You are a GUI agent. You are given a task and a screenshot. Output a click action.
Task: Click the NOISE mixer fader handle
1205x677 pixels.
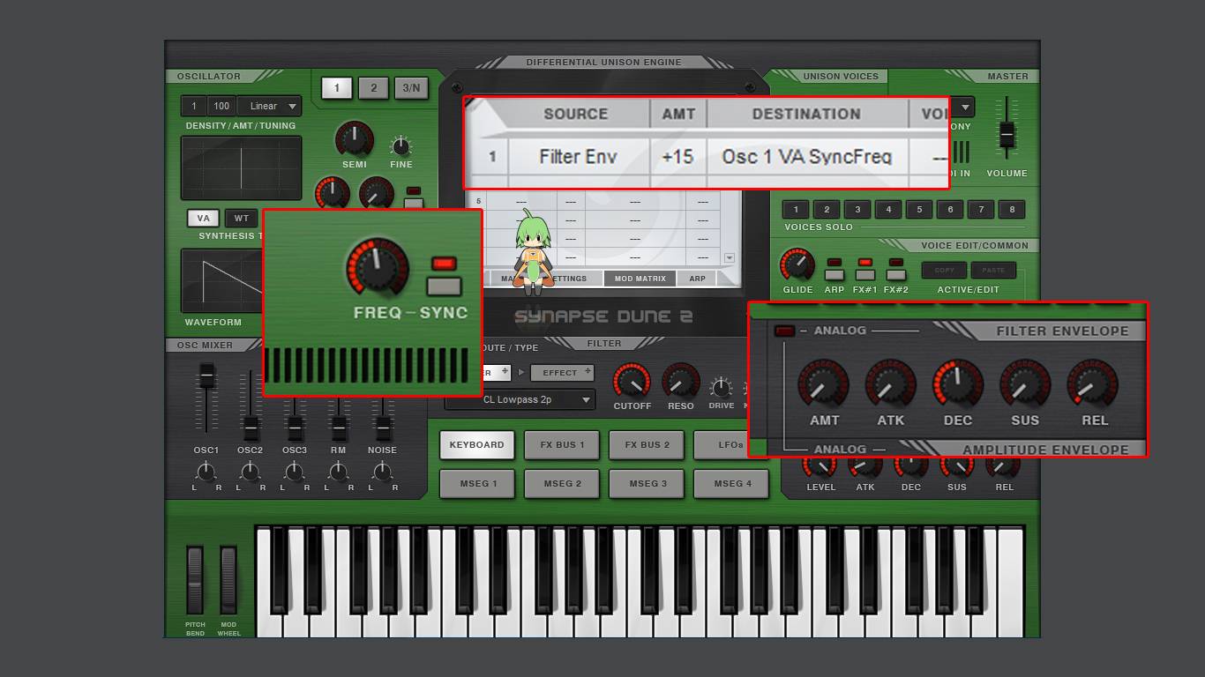383,428
